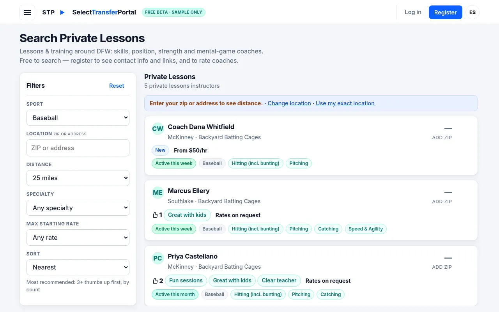Click the PC avatar for Priya Castellano
The image size is (499, 312).
pyautogui.click(x=158, y=258)
